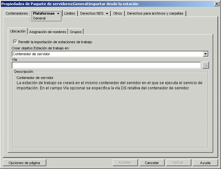This screenshot has width=221, height=169.
Task: Click the browse (...) button next to Vía
Action: click(206, 65)
